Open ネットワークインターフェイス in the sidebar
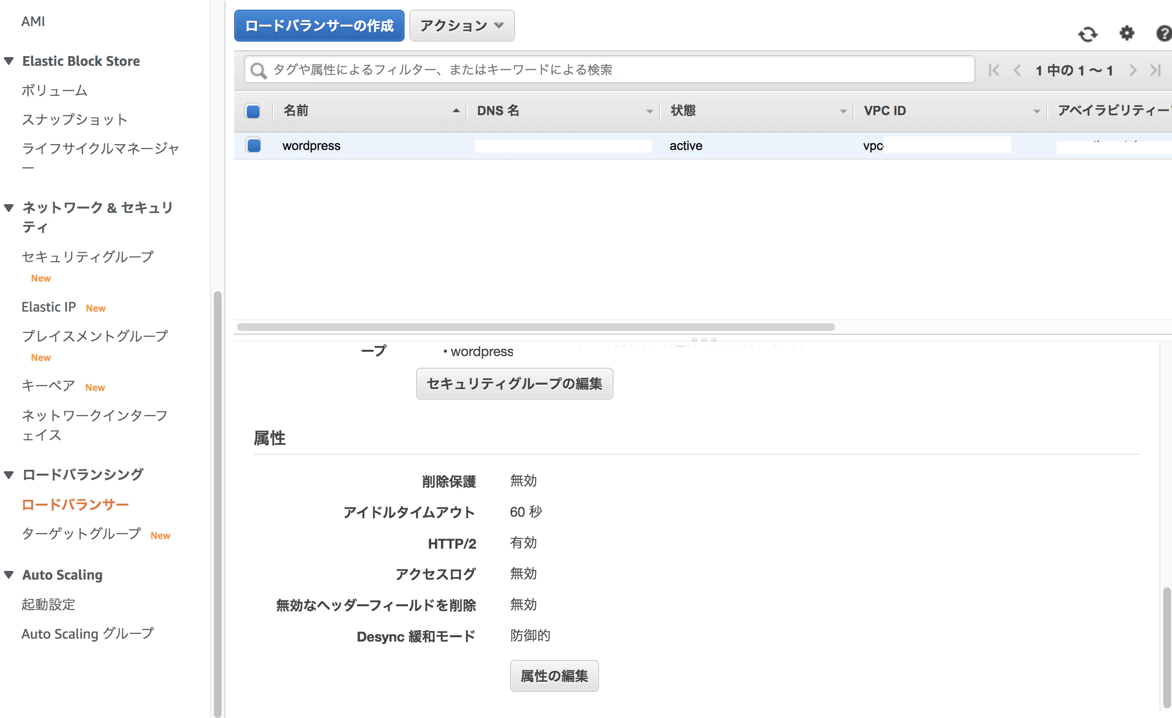The image size is (1172, 718). [x=95, y=425]
